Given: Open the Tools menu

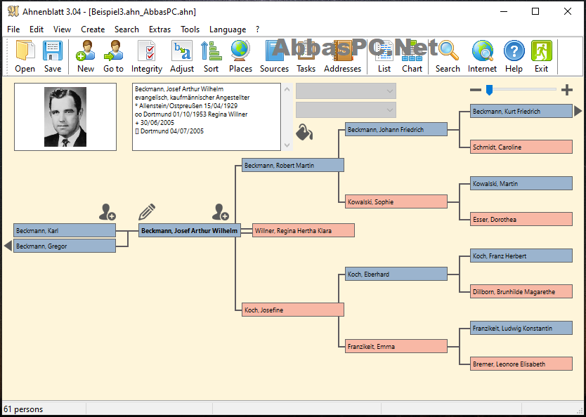Looking at the screenshot, I should (190, 29).
